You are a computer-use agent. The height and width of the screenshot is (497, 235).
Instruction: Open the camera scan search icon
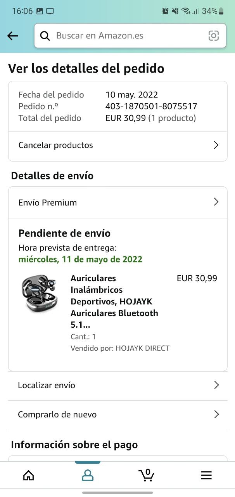pyautogui.click(x=214, y=36)
